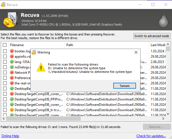The width and height of the screenshot is (172, 139).
Task: Click the yellow warning triangle icon
Action: coord(41,68)
